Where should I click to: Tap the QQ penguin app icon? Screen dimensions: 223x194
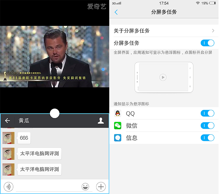(x=118, y=113)
